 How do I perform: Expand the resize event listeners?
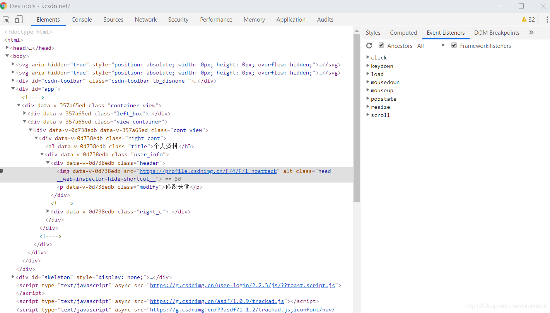pos(368,107)
